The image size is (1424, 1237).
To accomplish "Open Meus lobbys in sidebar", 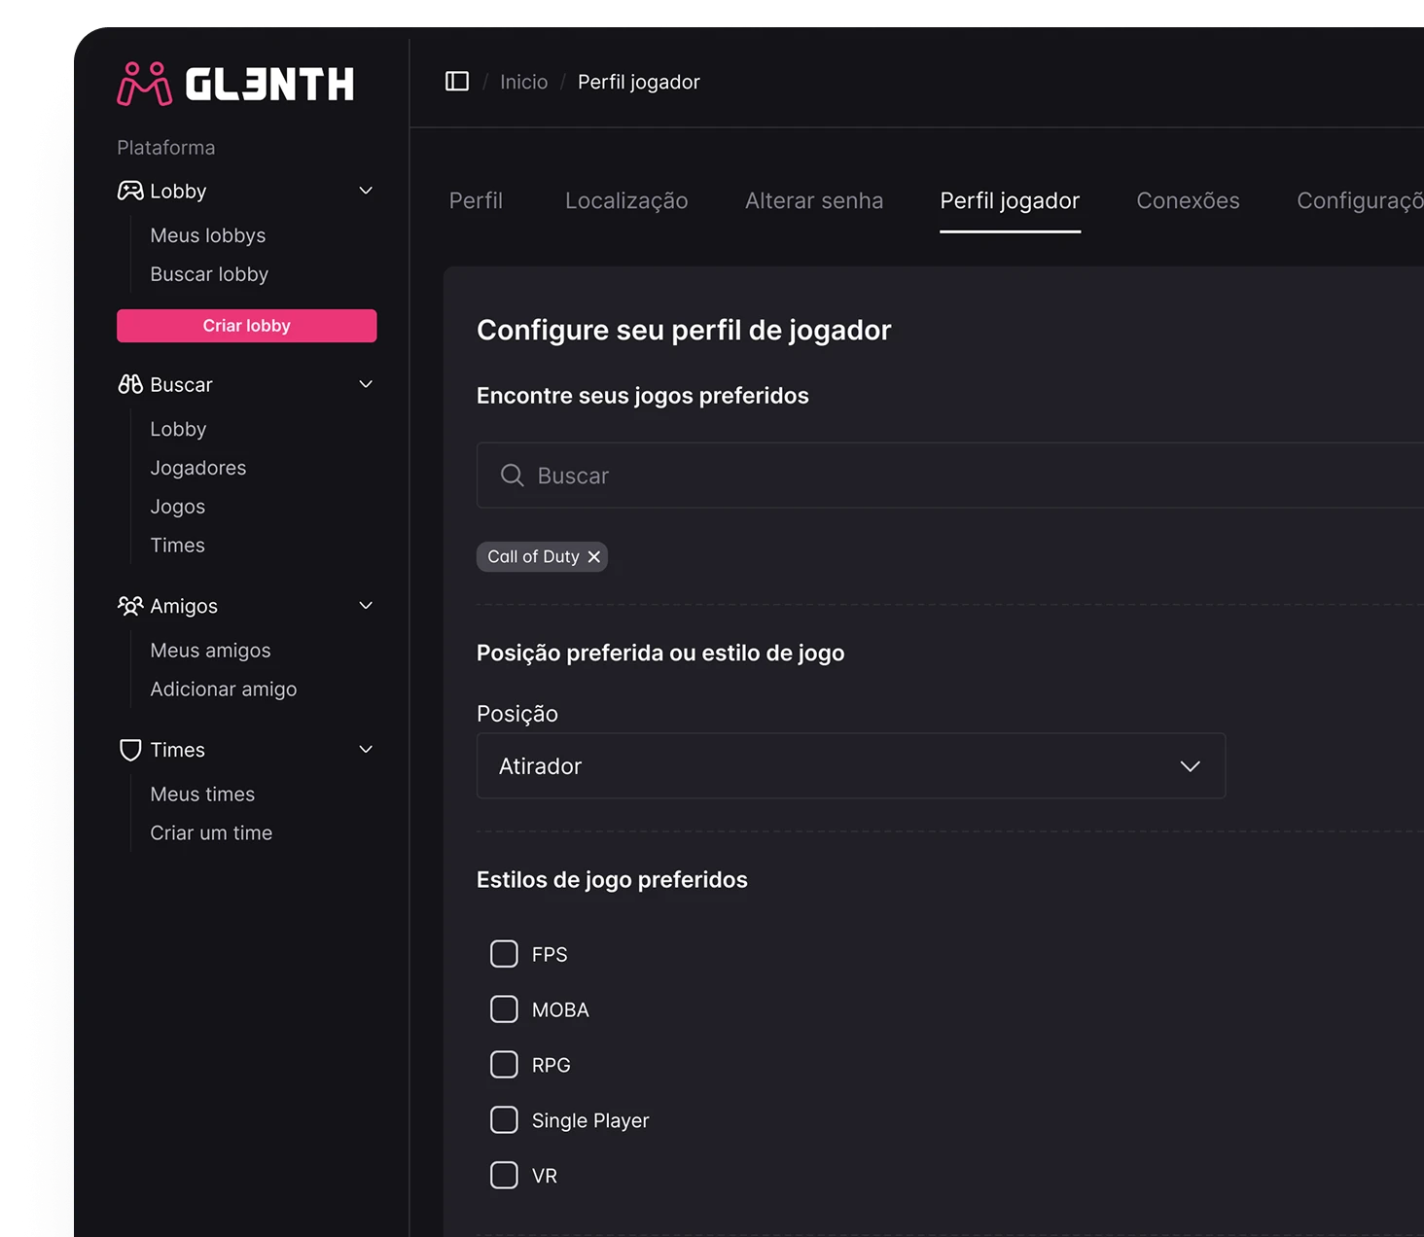I will point(208,235).
